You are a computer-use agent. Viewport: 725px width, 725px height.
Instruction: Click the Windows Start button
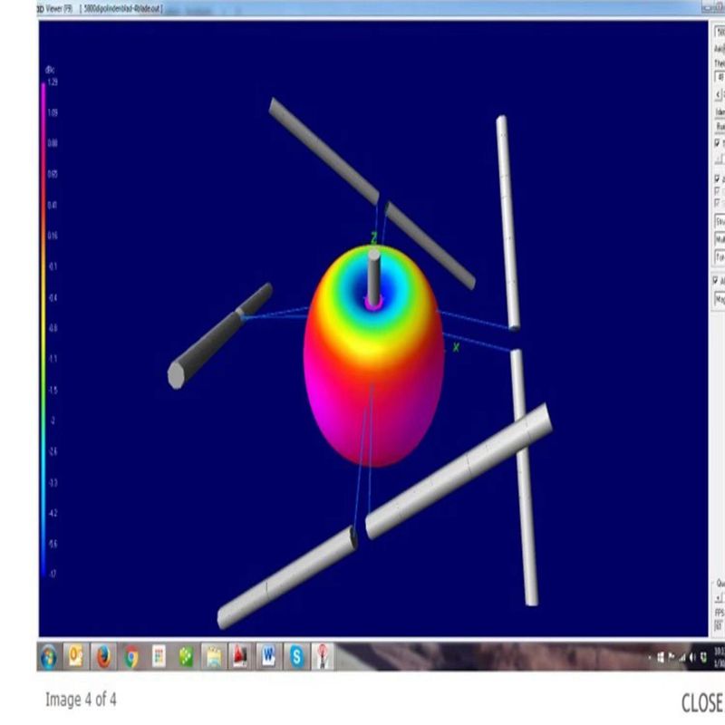coord(48,655)
